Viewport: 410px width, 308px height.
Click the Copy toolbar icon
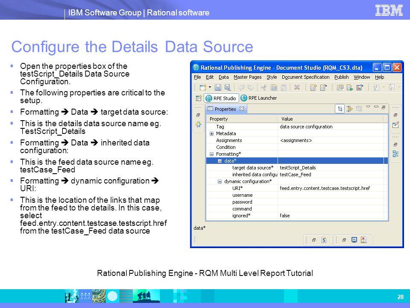[x=274, y=87]
